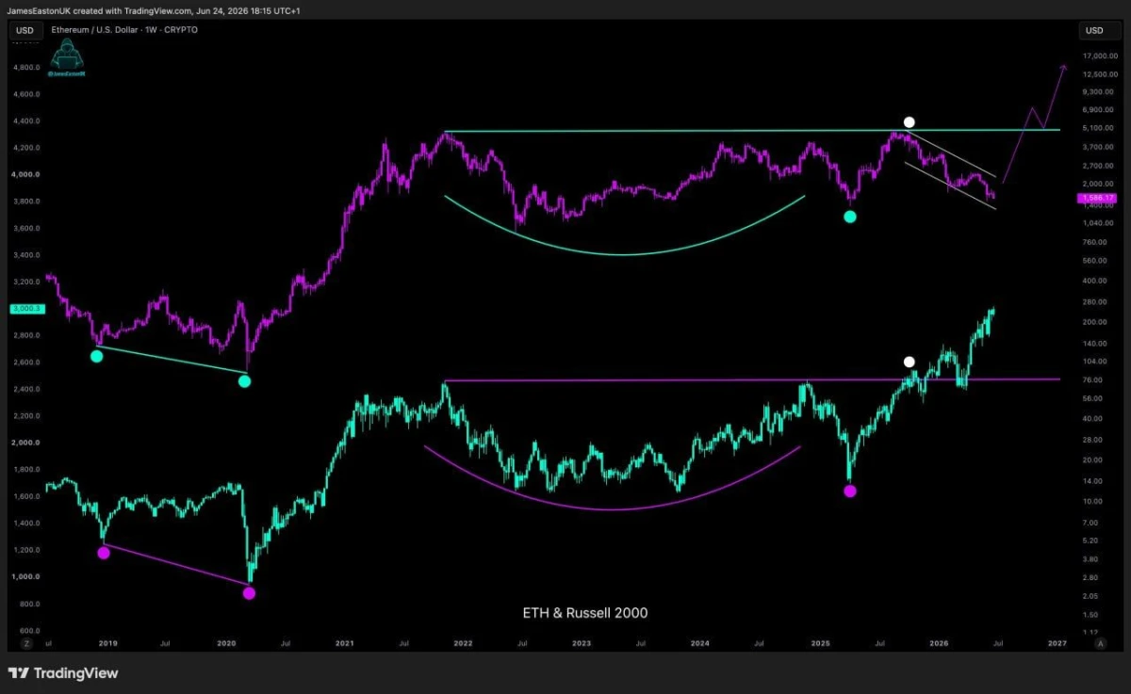Click the 2,700.00 price scale label
This screenshot has width=1131, height=694.
pyautogui.click(x=1097, y=165)
